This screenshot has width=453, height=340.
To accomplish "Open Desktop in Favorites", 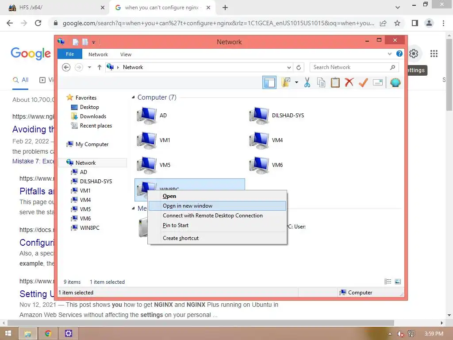I will click(x=89, y=107).
